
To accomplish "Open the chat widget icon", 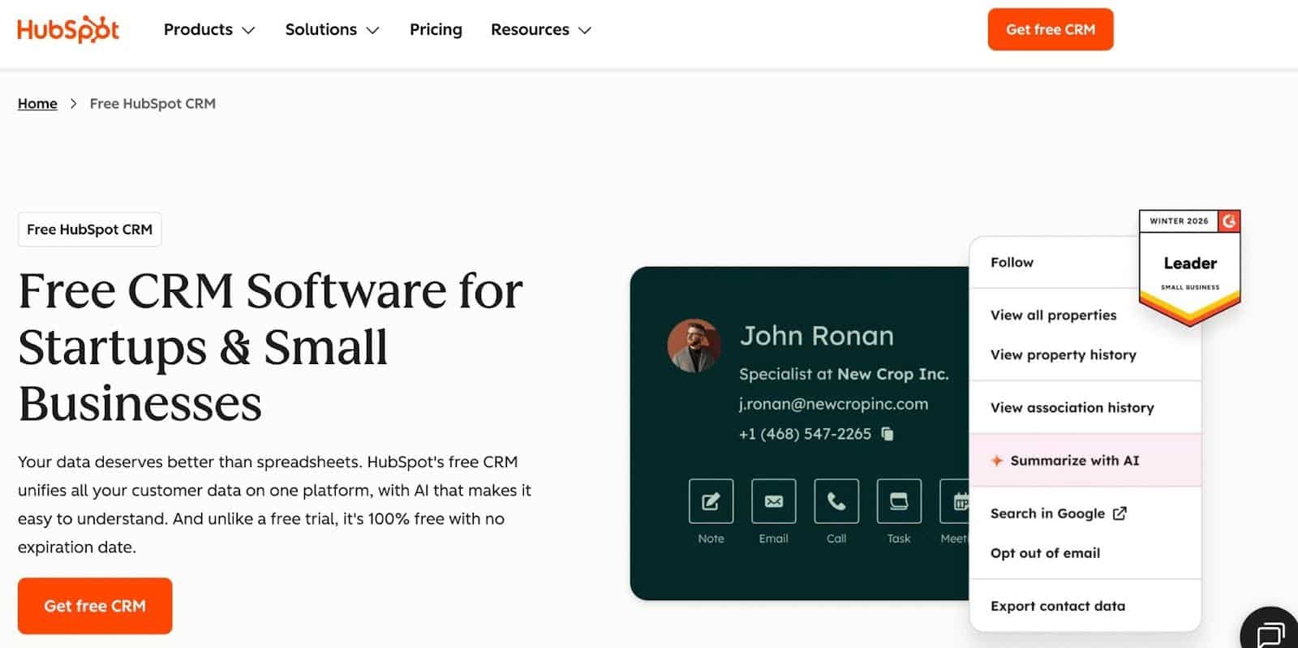I will pyautogui.click(x=1271, y=632).
